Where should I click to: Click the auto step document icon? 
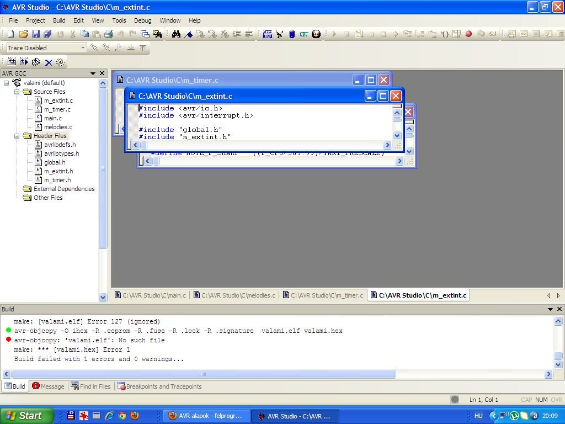[x=456, y=34]
